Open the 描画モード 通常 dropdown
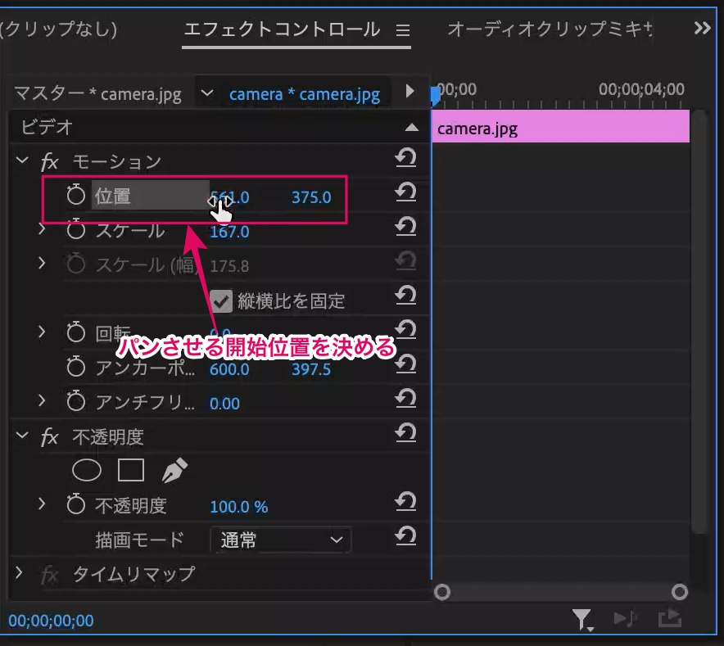724x646 pixels. tap(281, 540)
